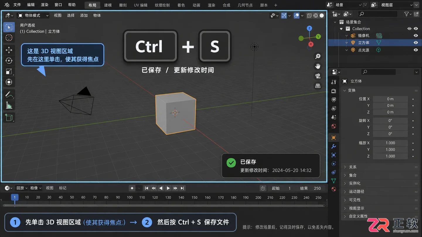Activate the Annotate pencil tool

9,95
